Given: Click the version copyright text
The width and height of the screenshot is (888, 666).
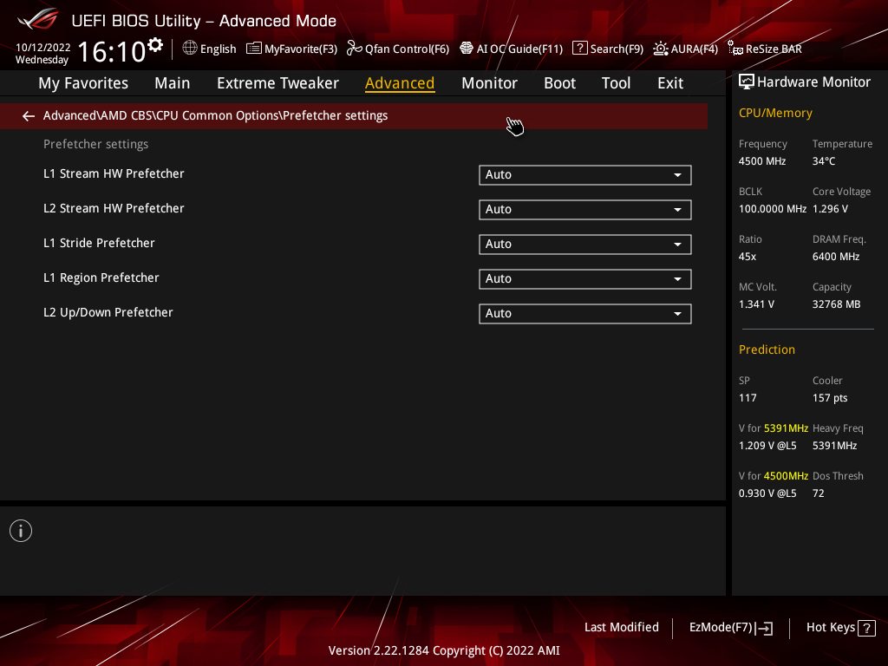Looking at the screenshot, I should [x=444, y=650].
